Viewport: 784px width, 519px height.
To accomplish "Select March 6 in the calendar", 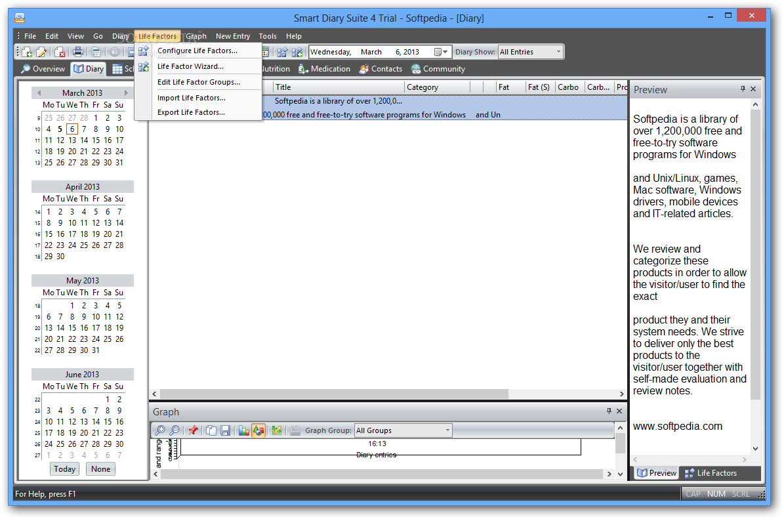I will tap(72, 129).
